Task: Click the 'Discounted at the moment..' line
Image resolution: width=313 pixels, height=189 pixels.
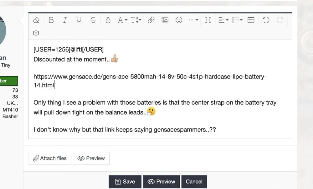Action: [x=72, y=59]
